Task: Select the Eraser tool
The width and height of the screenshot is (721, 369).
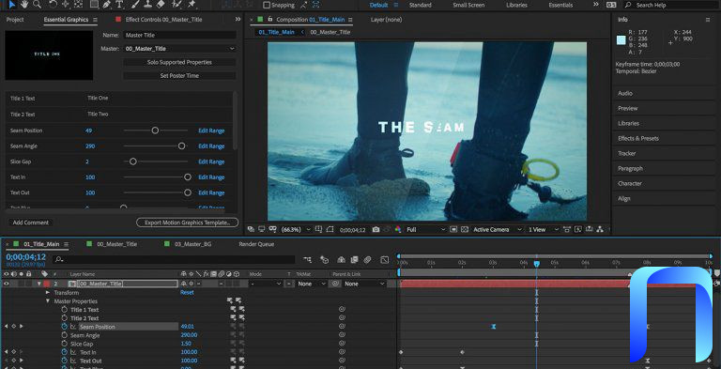Action: [x=160, y=5]
